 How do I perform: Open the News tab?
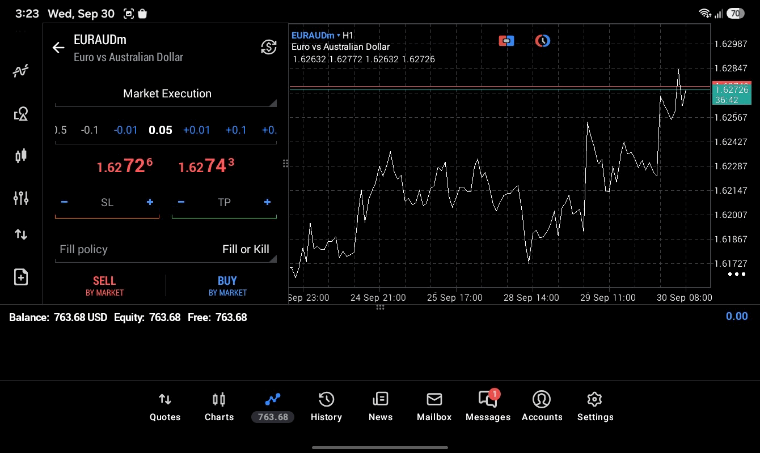[380, 407]
